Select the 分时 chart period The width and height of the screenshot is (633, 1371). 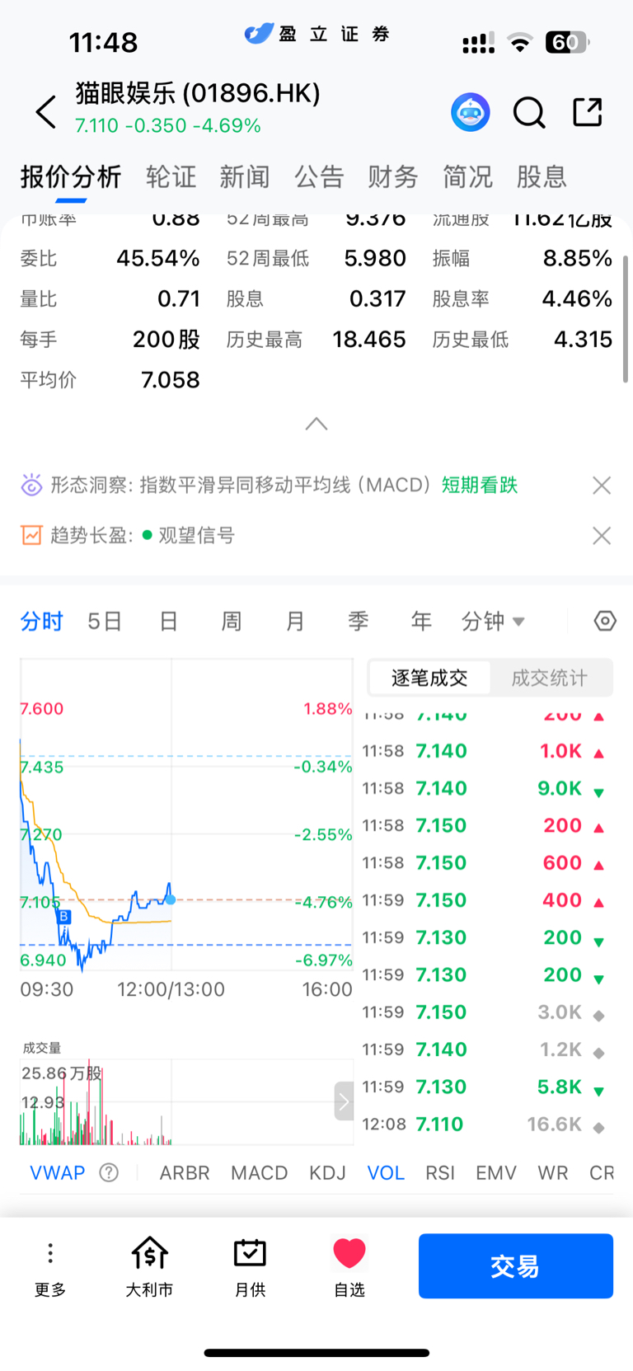(x=42, y=621)
